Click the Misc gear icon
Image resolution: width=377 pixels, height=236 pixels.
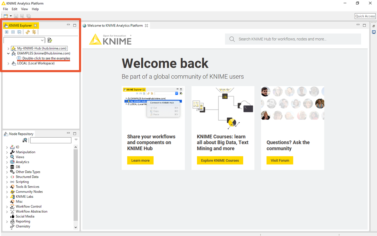12,201
